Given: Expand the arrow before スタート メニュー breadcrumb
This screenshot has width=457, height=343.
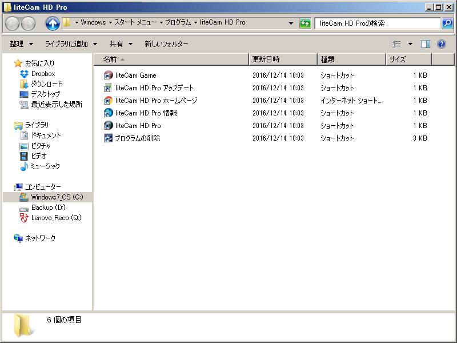Looking at the screenshot, I should tap(110, 22).
